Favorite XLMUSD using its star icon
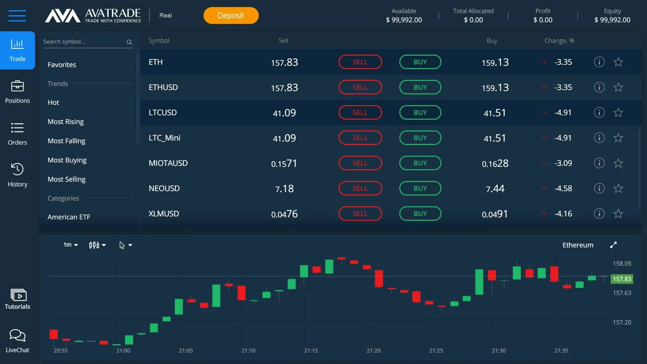This screenshot has height=364, width=647. pyautogui.click(x=618, y=213)
